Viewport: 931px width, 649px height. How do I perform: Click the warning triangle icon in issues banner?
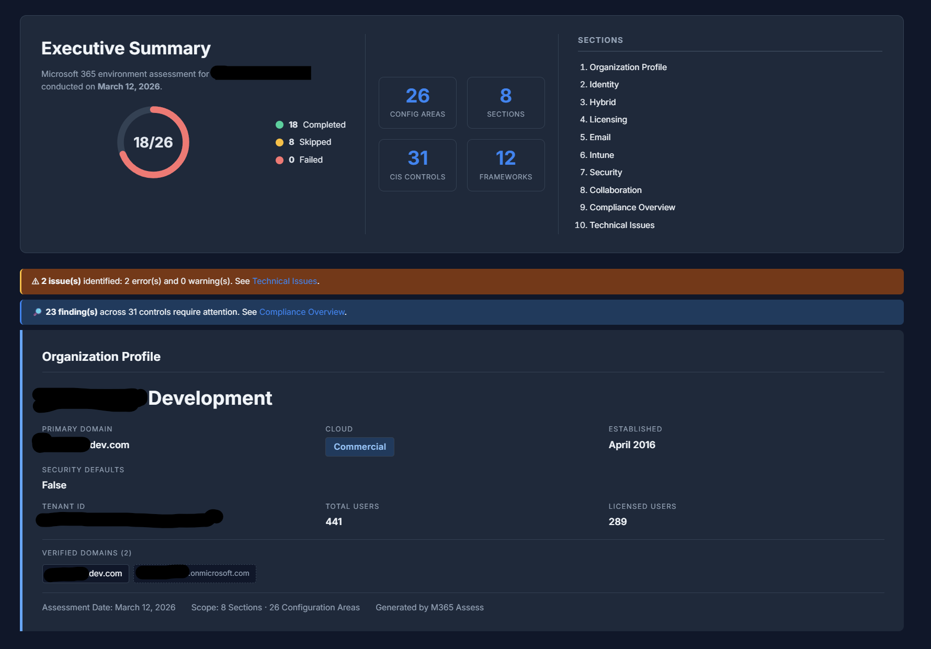35,281
